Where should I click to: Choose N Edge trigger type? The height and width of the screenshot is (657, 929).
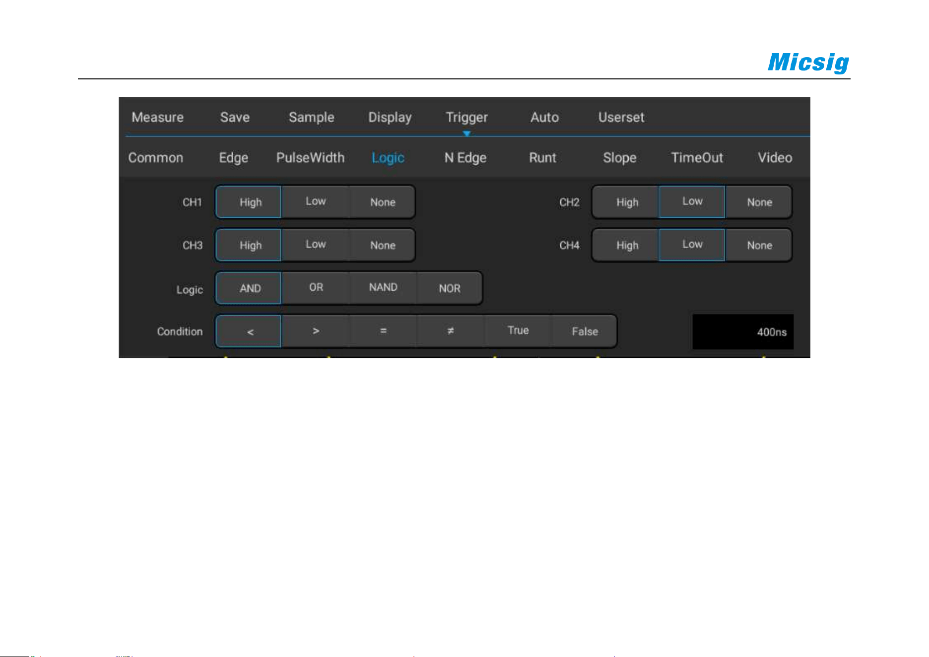465,158
